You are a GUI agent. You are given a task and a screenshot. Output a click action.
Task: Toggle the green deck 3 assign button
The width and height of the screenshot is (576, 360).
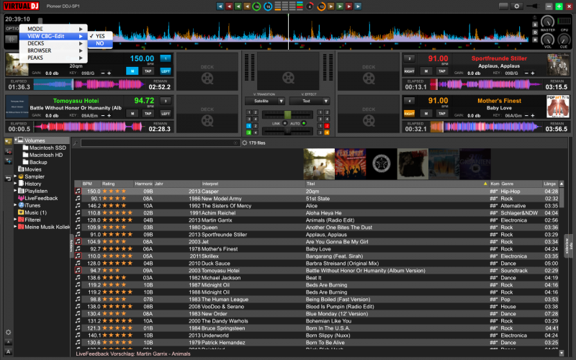tap(248, 132)
